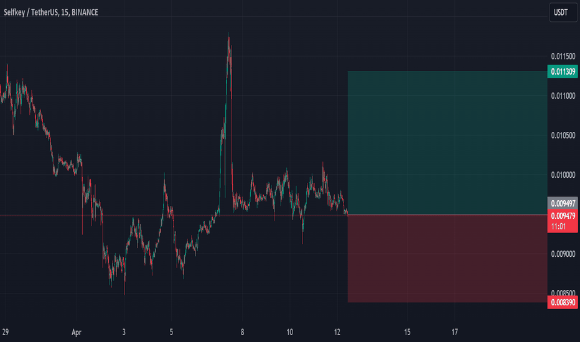Click the 0.009000 price axis label

coord(563,254)
